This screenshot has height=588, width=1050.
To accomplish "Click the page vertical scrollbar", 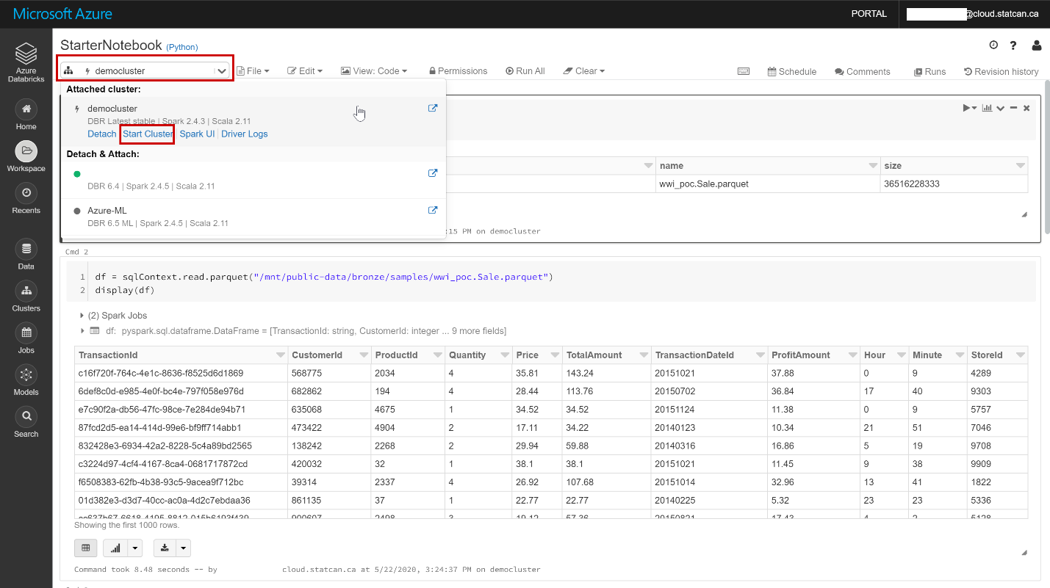I will click(1046, 158).
